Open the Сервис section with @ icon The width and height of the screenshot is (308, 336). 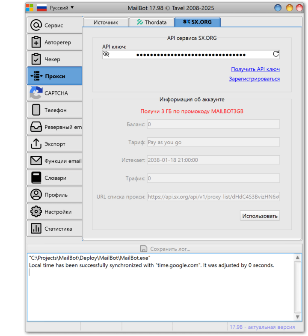54,25
